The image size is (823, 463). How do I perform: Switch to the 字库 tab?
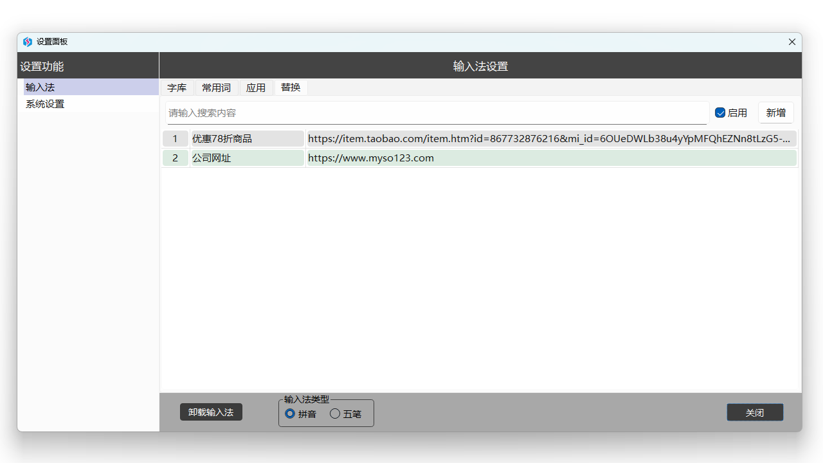(x=177, y=87)
